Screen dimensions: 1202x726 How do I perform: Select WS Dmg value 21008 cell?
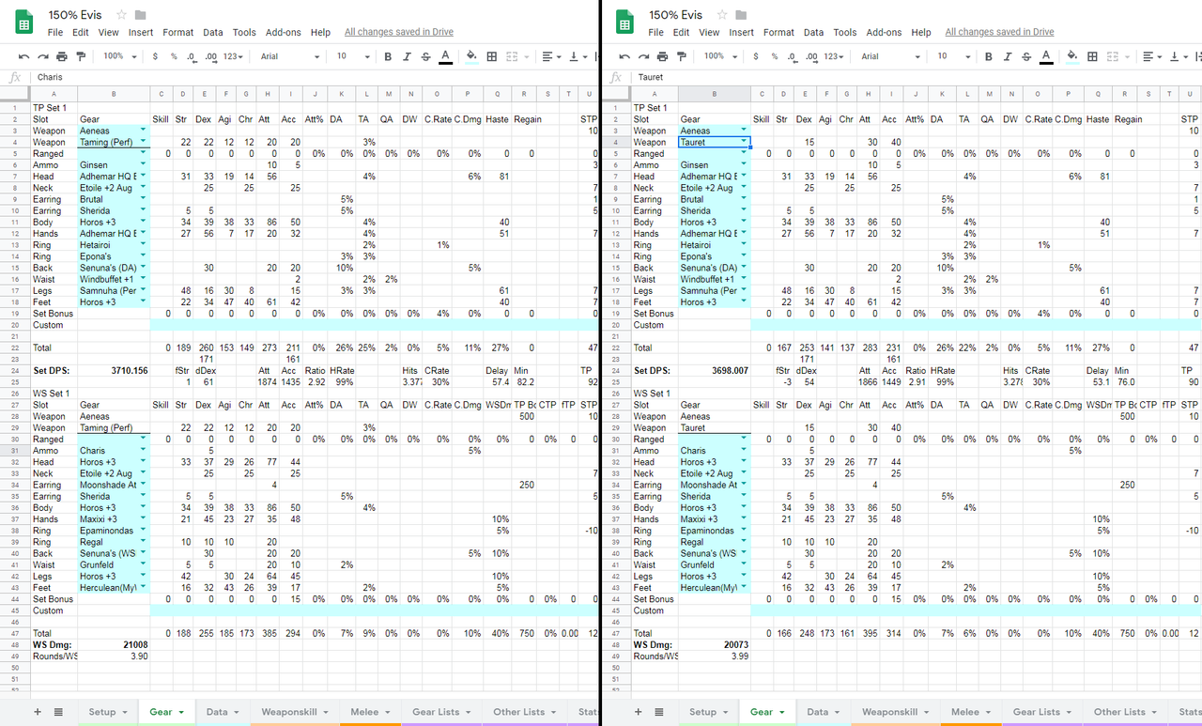[114, 644]
